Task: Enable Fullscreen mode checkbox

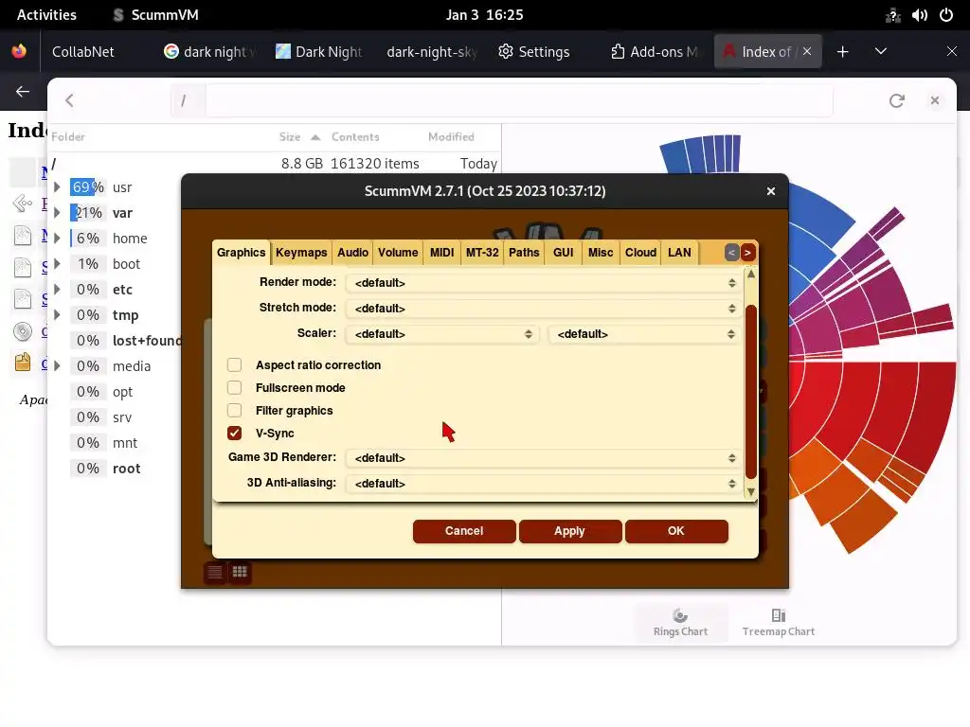Action: coord(235,387)
